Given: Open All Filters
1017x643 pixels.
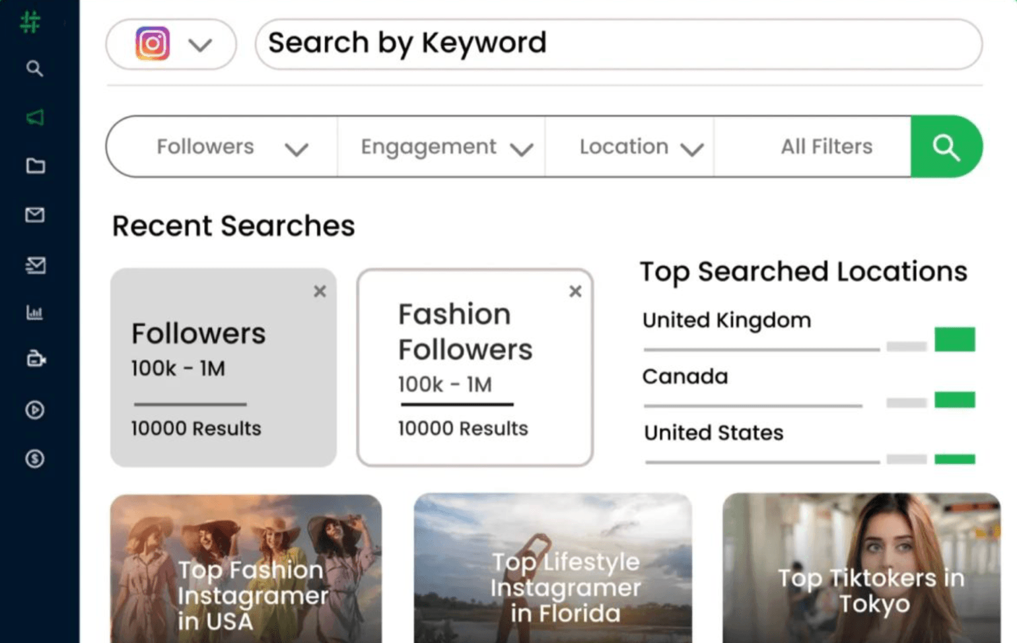Looking at the screenshot, I should pyautogui.click(x=826, y=147).
